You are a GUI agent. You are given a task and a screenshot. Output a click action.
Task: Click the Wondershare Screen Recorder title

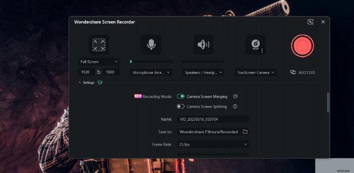coord(104,22)
